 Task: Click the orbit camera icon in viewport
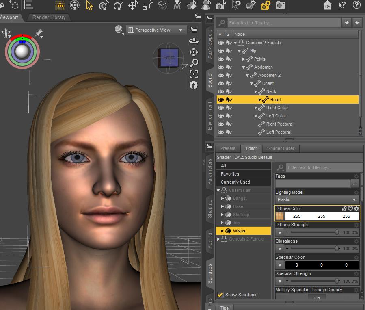pyautogui.click(x=194, y=41)
